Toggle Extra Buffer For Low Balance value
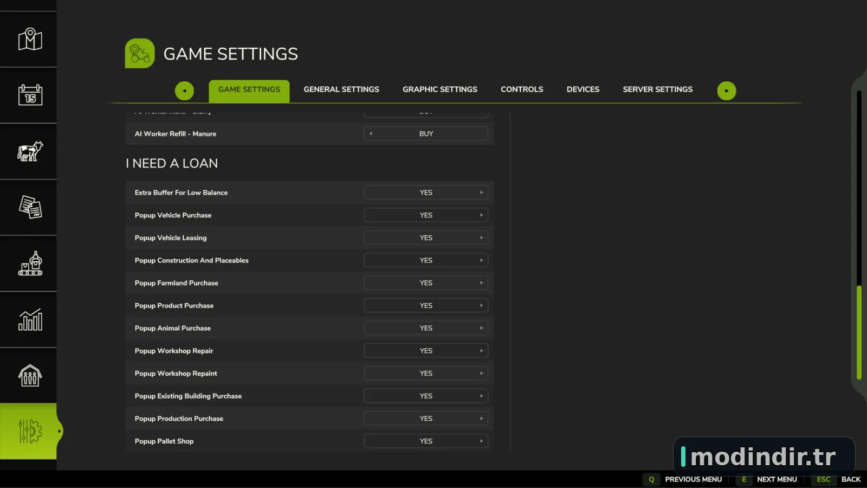This screenshot has width=867, height=488. click(x=426, y=192)
